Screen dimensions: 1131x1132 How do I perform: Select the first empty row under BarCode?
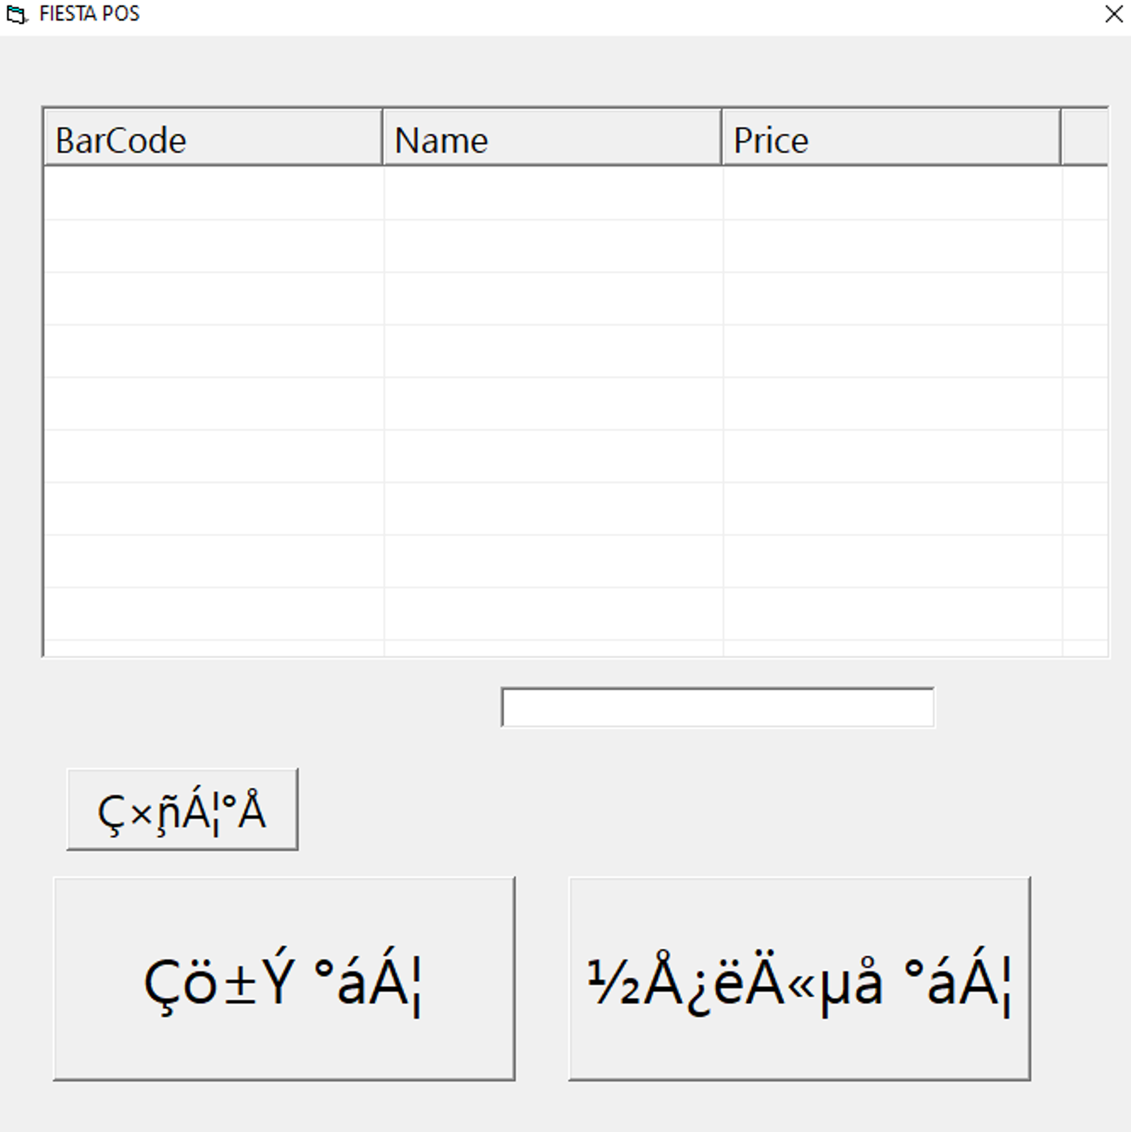[x=213, y=193]
